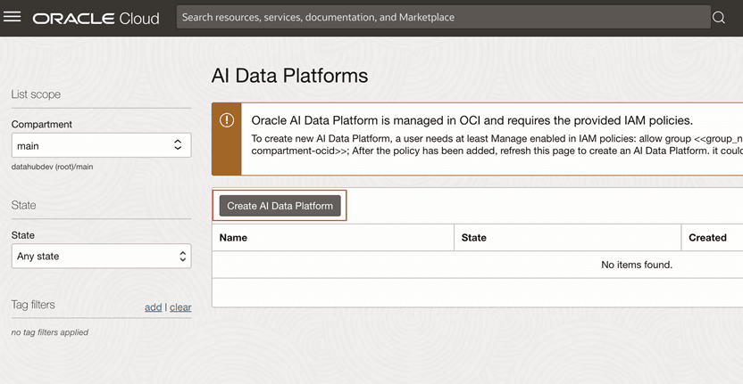
Task: Expand the Any state dropdown
Action: point(101,256)
